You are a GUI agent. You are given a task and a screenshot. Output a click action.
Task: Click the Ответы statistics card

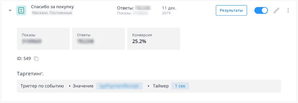point(99,39)
